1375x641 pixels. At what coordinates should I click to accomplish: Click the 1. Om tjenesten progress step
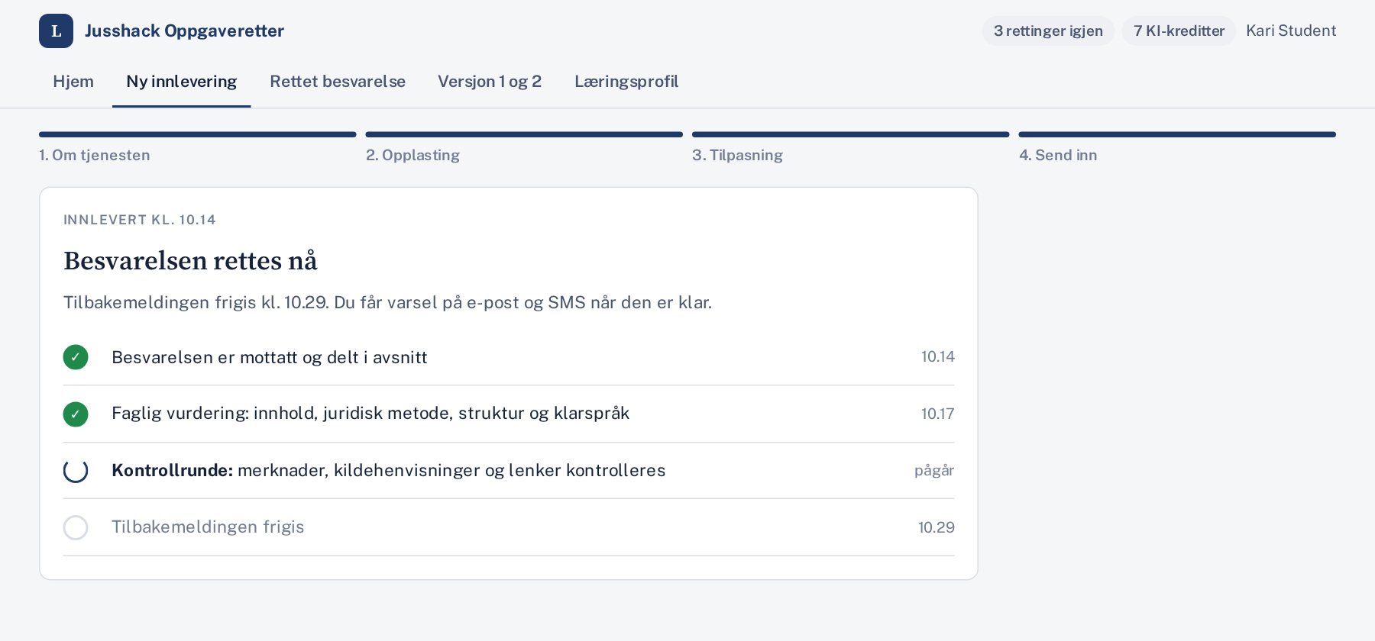198,148
